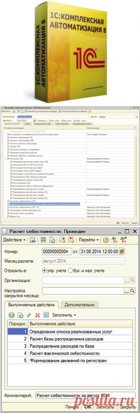Toggle checkbox for Рассчитать себестоимость (УУ)
This screenshot has width=140, height=413.
[x=8, y=201]
